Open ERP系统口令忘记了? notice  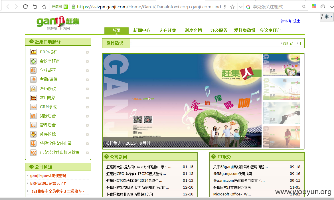click(x=48, y=183)
